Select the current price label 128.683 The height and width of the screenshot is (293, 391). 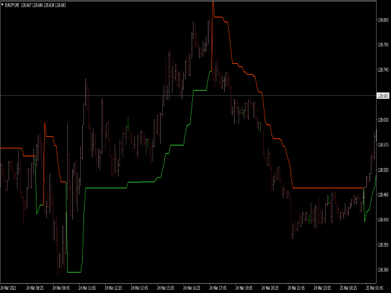point(383,96)
